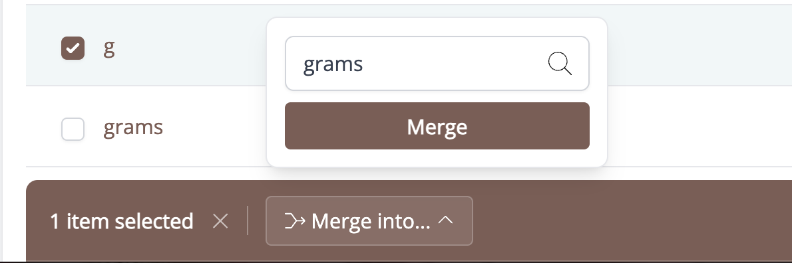Image resolution: width=792 pixels, height=263 pixels.
Task: Clear selection with the X icon
Action: pos(220,220)
